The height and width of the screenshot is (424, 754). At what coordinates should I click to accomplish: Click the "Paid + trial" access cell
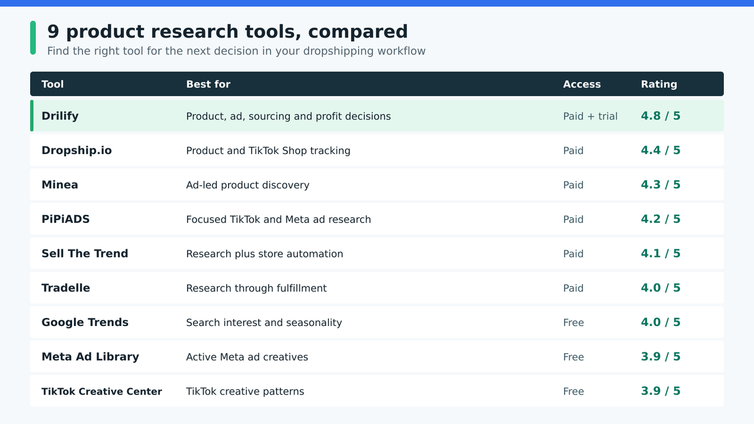pos(590,116)
